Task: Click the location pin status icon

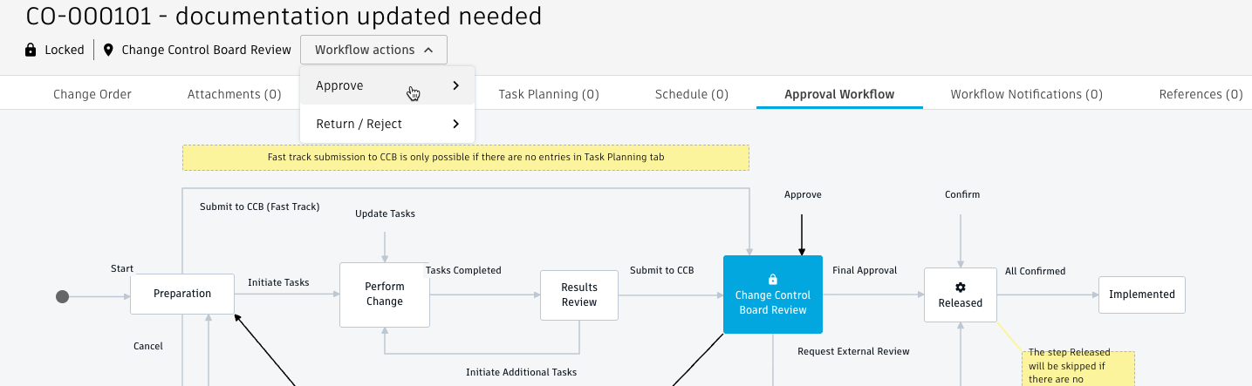Action: [108, 50]
